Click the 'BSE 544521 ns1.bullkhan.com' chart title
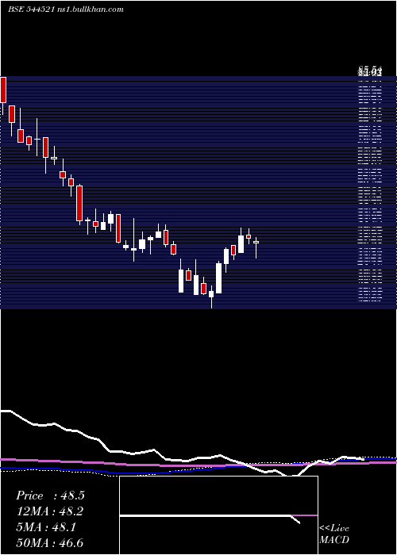The image size is (397, 555). pyautogui.click(x=66, y=10)
